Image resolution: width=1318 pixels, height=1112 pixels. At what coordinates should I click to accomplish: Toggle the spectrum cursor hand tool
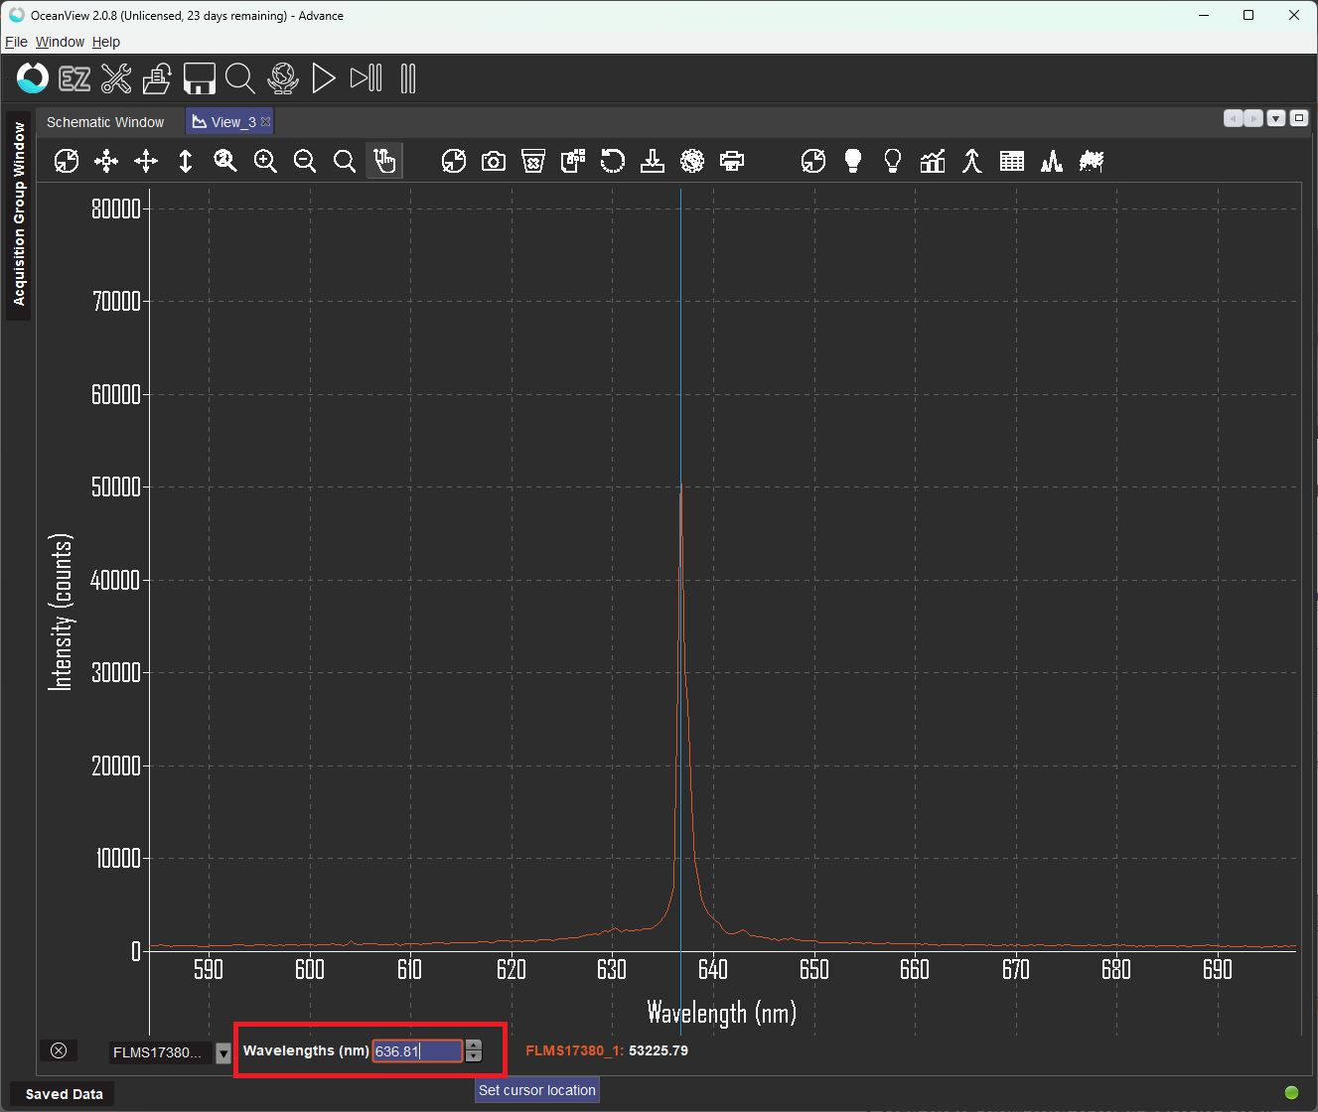(384, 161)
